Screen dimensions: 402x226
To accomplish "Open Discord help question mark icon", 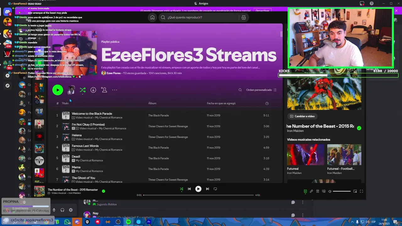I will click(372, 3).
